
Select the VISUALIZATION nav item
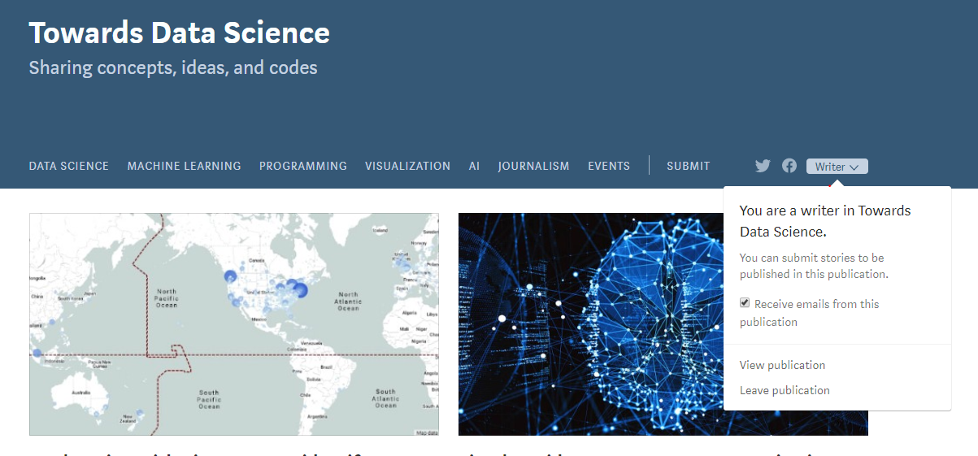[x=407, y=166]
